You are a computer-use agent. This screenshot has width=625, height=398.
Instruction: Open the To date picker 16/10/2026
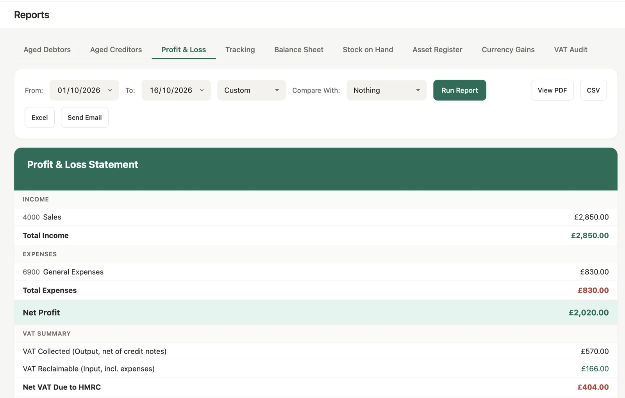tap(176, 90)
